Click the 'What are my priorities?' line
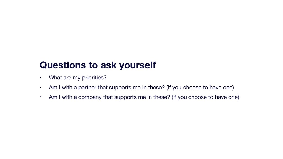This screenshot has height=159, width=283. pos(78,78)
